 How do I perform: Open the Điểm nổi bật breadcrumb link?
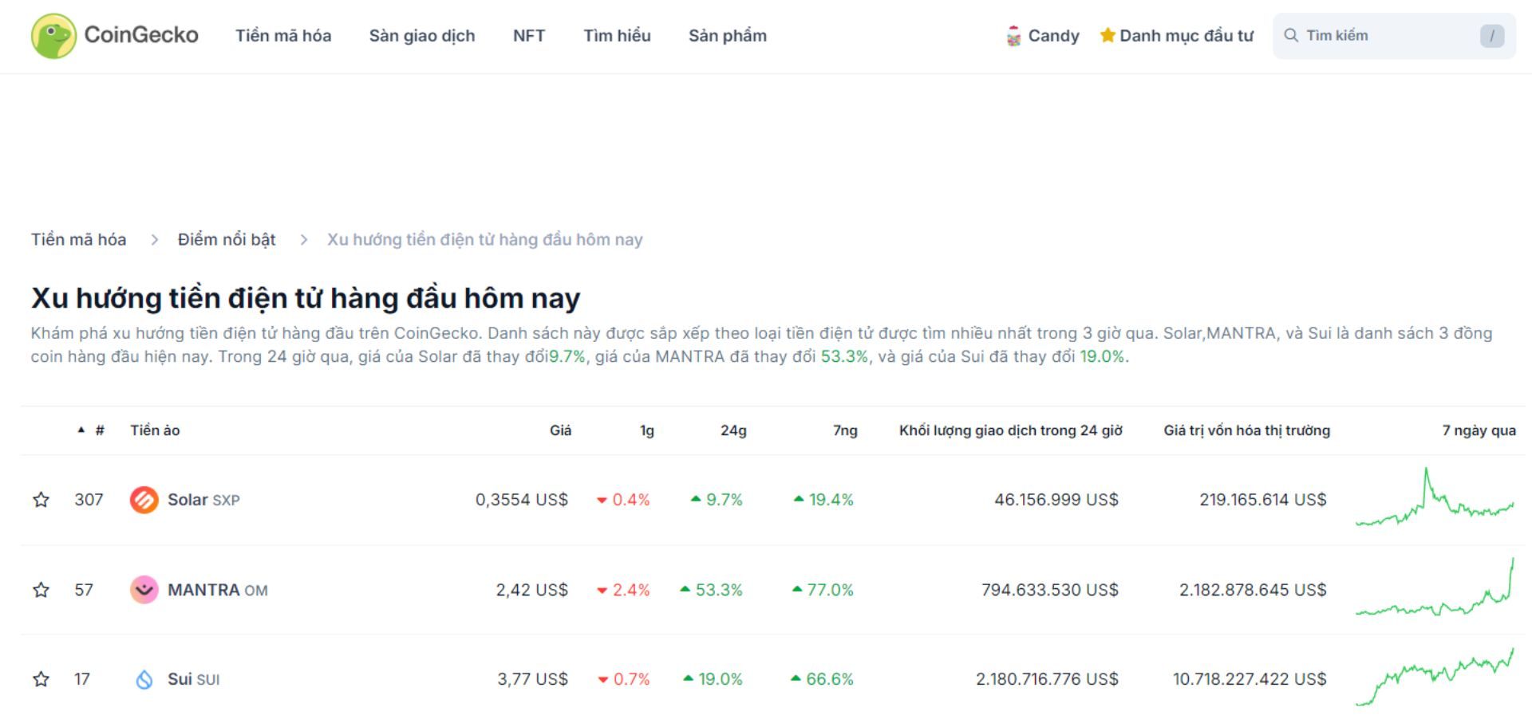pyautogui.click(x=226, y=238)
